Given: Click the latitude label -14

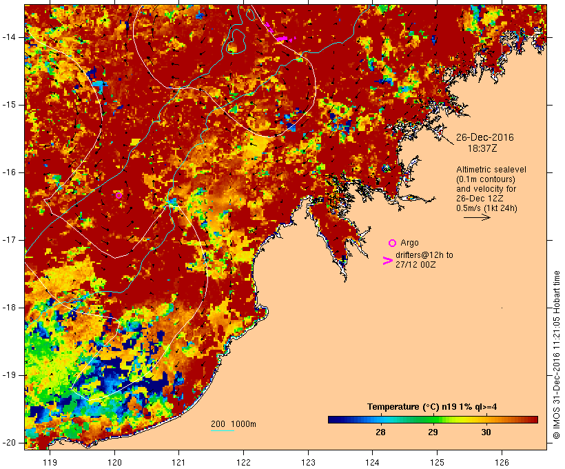Looking at the screenshot, I should click(x=9, y=37).
